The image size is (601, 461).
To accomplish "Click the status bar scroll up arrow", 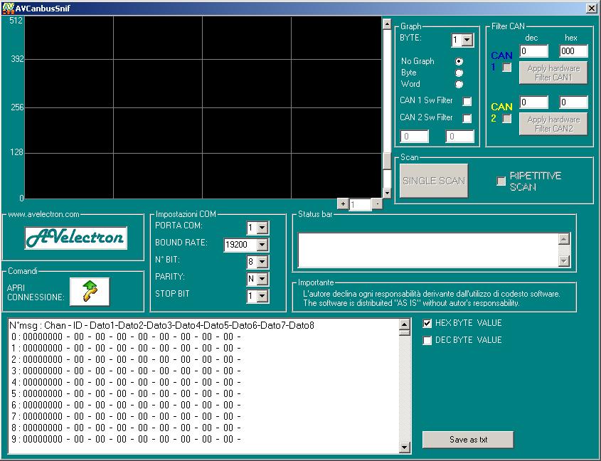I will pyautogui.click(x=563, y=239).
